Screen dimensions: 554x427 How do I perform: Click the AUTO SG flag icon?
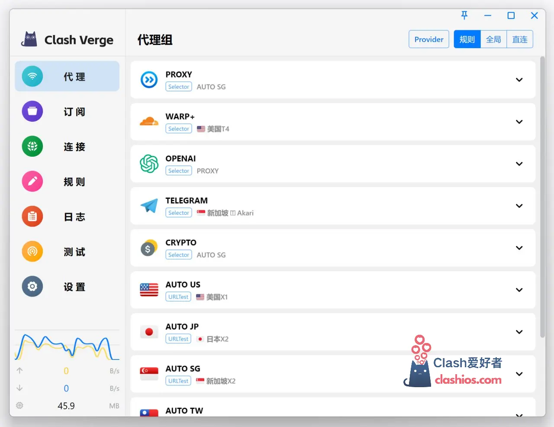[x=149, y=374]
